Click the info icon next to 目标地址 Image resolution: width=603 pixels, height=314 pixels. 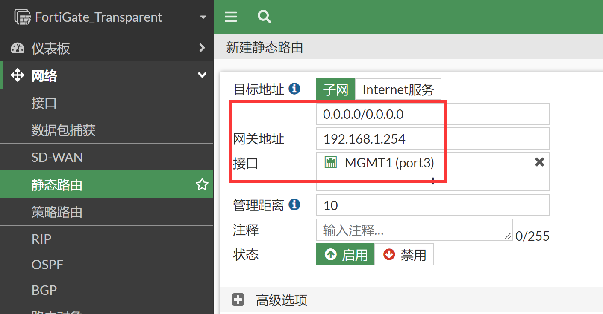tap(294, 89)
